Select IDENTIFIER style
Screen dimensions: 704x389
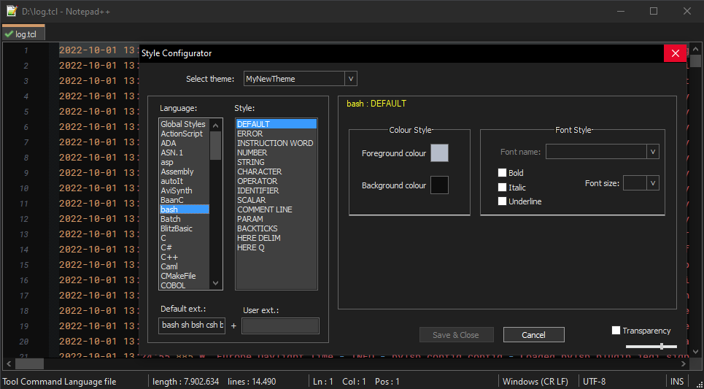click(x=276, y=190)
